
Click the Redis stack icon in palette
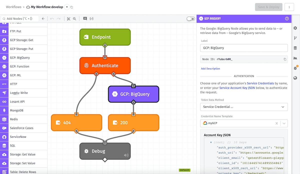tap(4, 119)
